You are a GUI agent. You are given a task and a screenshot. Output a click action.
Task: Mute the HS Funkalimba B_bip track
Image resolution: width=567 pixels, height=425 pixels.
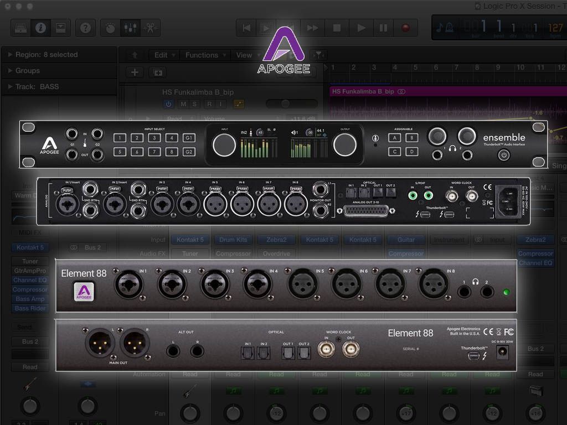point(183,104)
